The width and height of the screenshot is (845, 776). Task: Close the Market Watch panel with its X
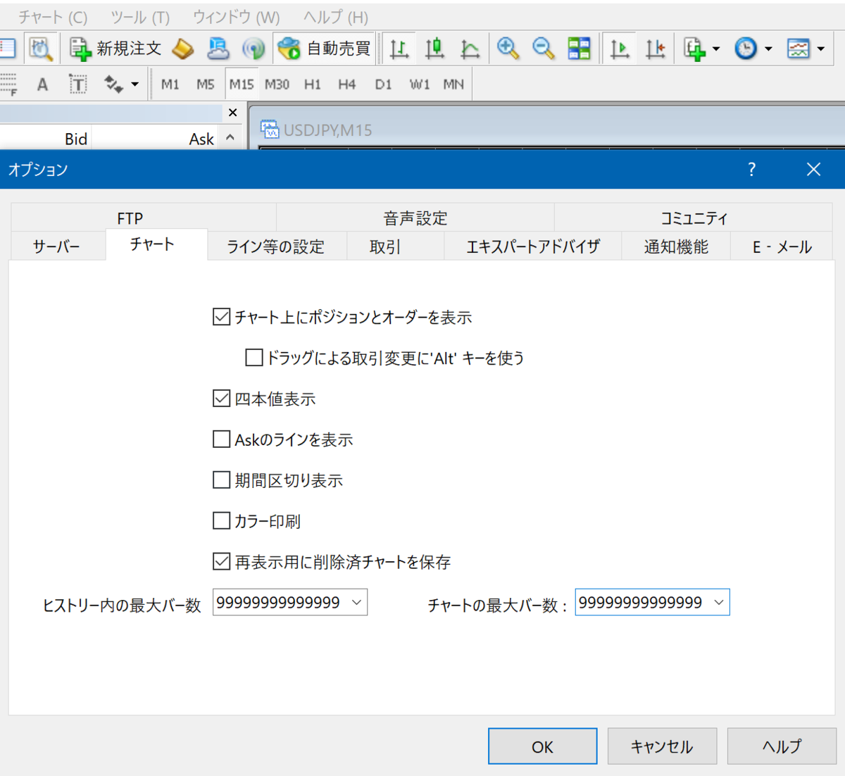tap(233, 113)
